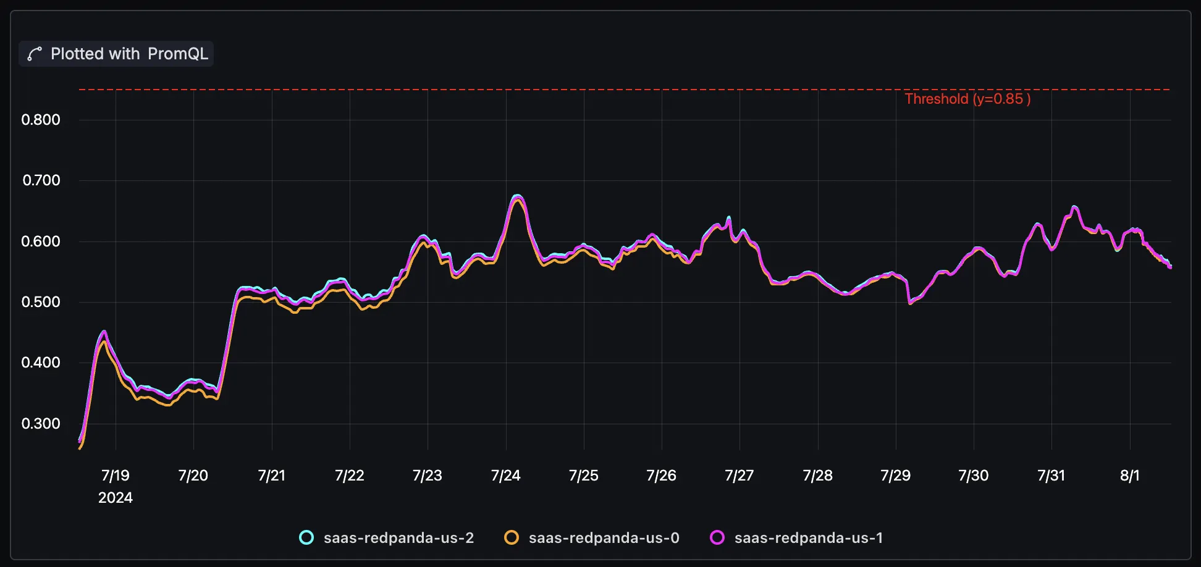Click the curve icon in the PromQL badge
The width and height of the screenshot is (1201, 567).
click(x=34, y=54)
